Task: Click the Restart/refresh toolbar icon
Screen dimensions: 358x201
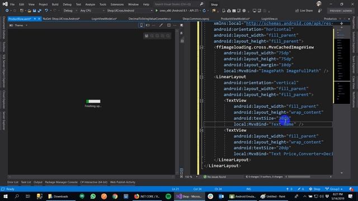Action: coord(204,11)
